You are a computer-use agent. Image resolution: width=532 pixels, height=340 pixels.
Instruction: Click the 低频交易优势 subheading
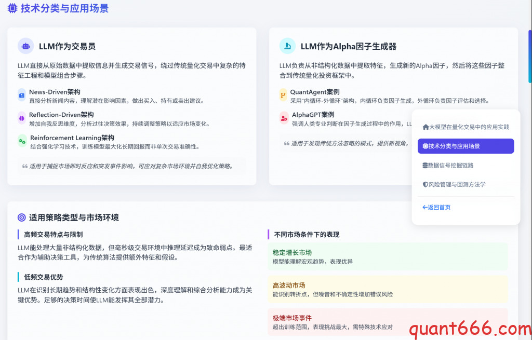coord(44,277)
